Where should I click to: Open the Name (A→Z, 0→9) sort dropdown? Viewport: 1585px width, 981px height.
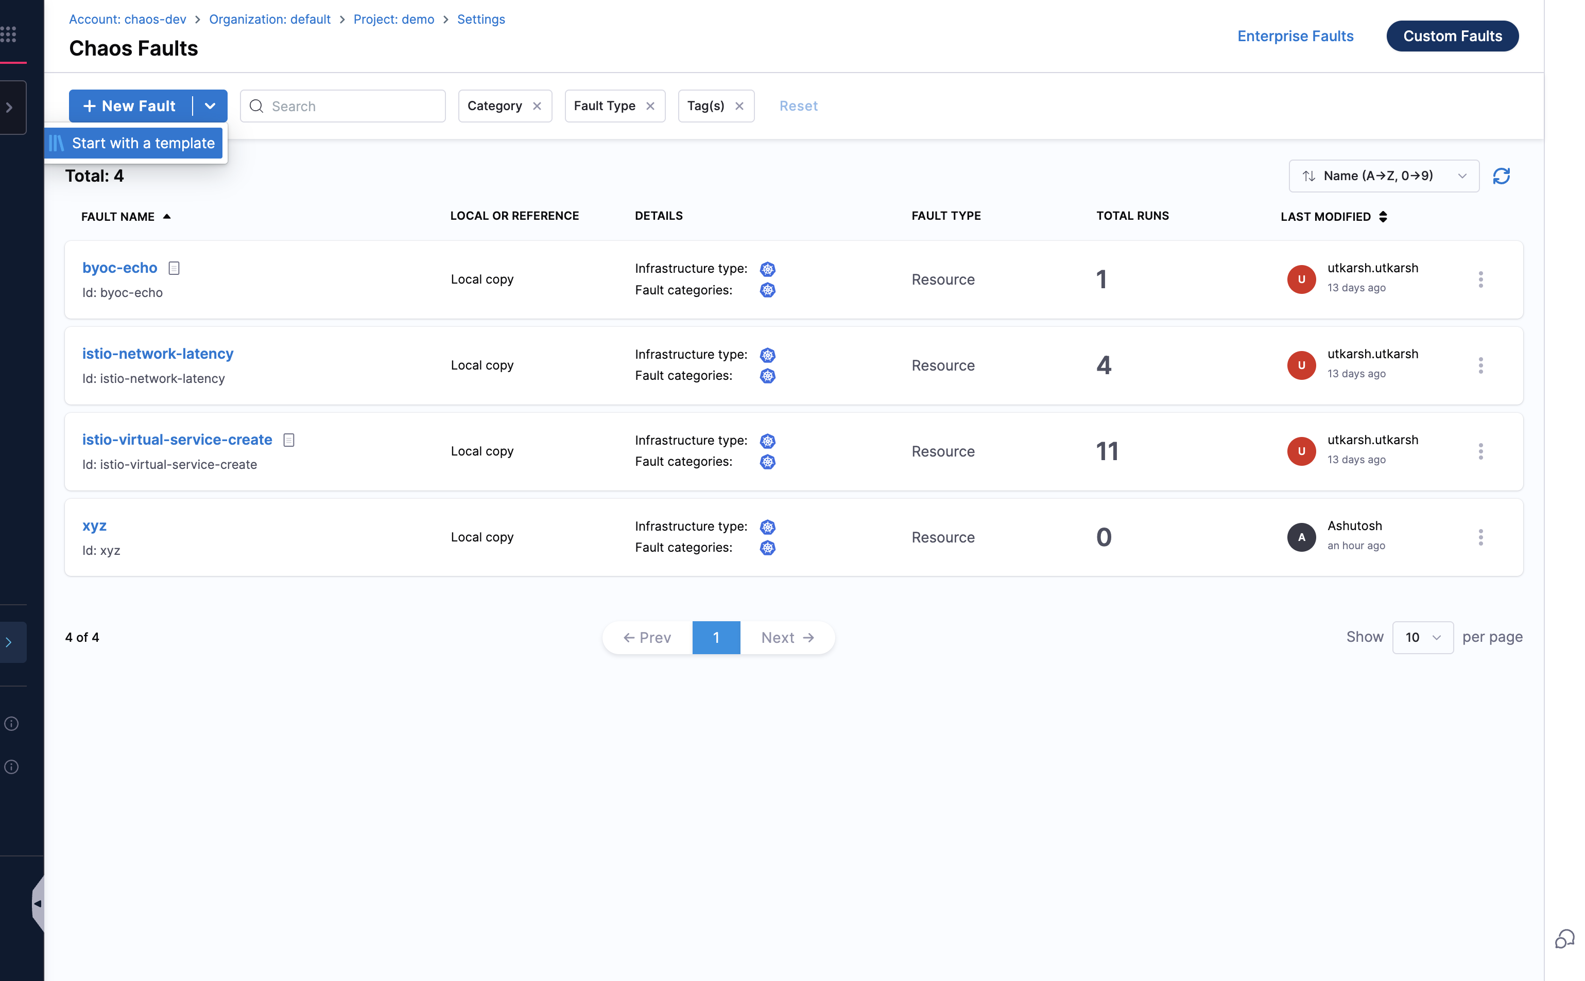pos(1383,176)
